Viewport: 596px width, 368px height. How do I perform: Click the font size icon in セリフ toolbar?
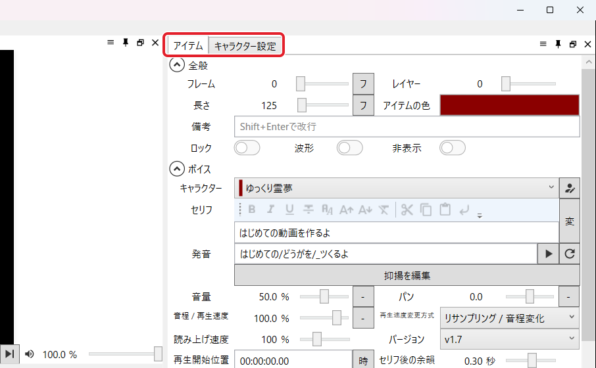coord(327,209)
